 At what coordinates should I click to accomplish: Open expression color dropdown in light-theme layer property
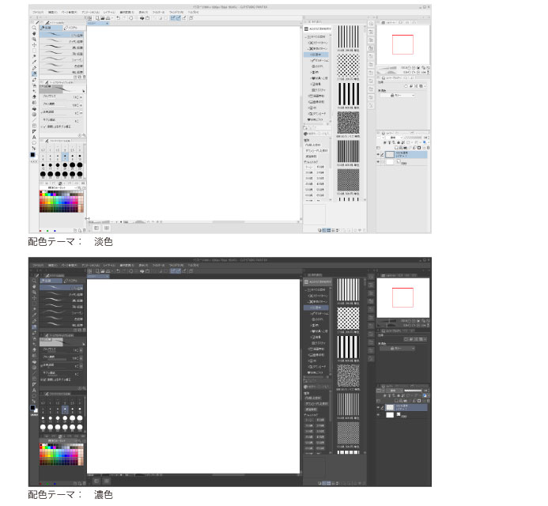[x=398, y=96]
